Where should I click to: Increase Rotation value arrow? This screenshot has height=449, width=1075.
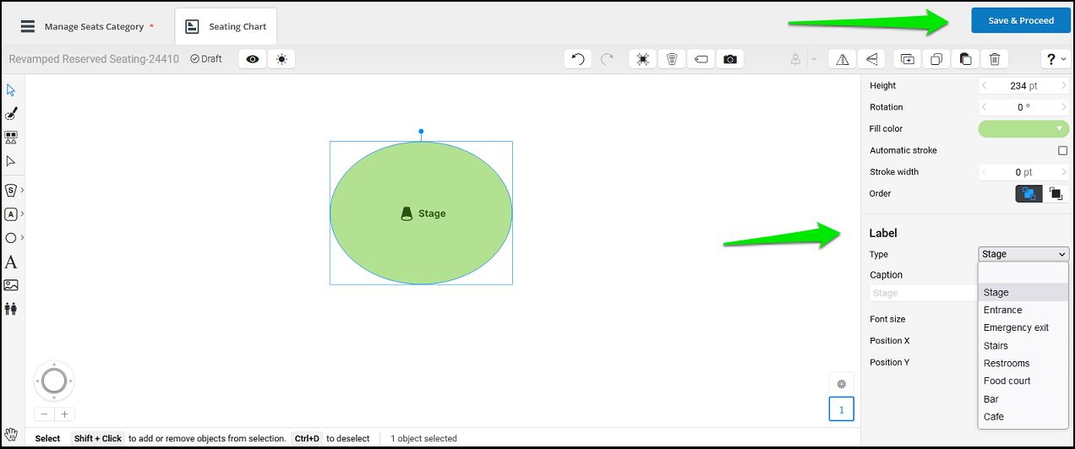1064,107
